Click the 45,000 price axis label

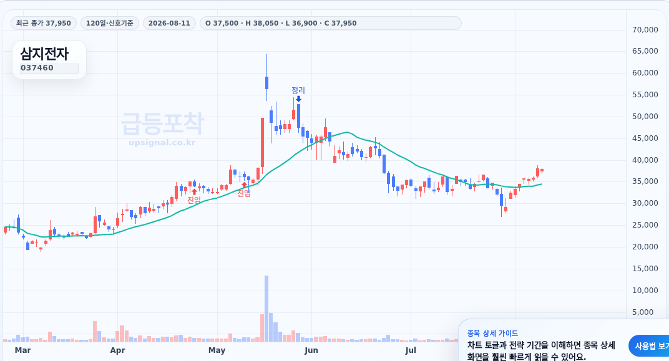click(x=645, y=138)
